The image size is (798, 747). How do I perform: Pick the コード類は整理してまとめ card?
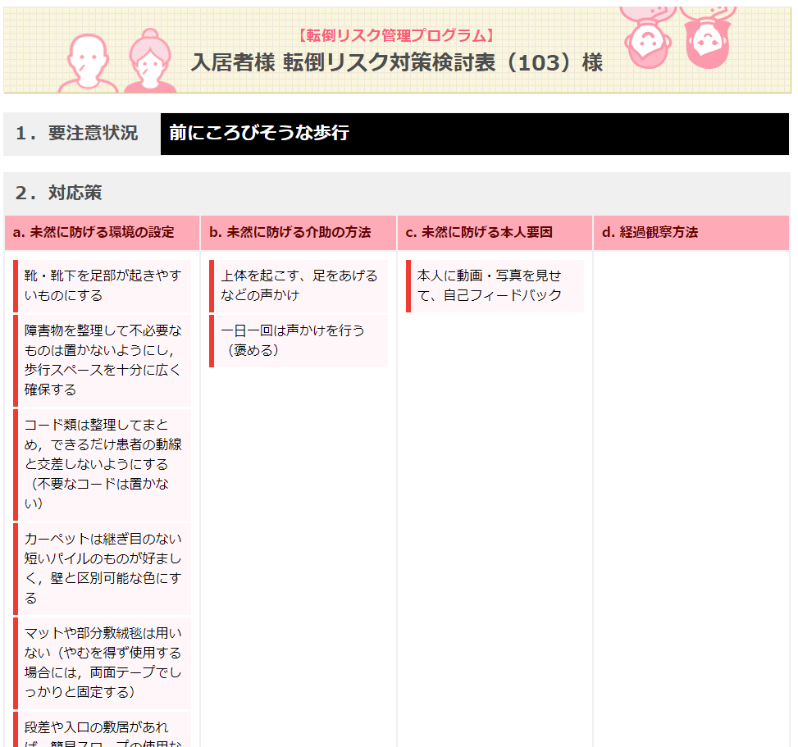point(103,464)
